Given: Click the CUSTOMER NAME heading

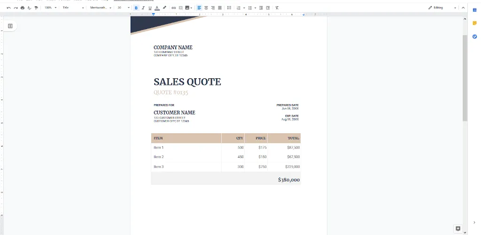Looking at the screenshot, I should pyautogui.click(x=174, y=113).
